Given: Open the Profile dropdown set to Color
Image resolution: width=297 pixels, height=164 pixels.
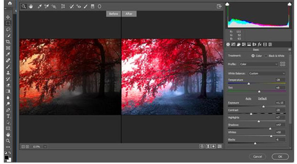Looking at the screenshot, I should (x=258, y=64).
